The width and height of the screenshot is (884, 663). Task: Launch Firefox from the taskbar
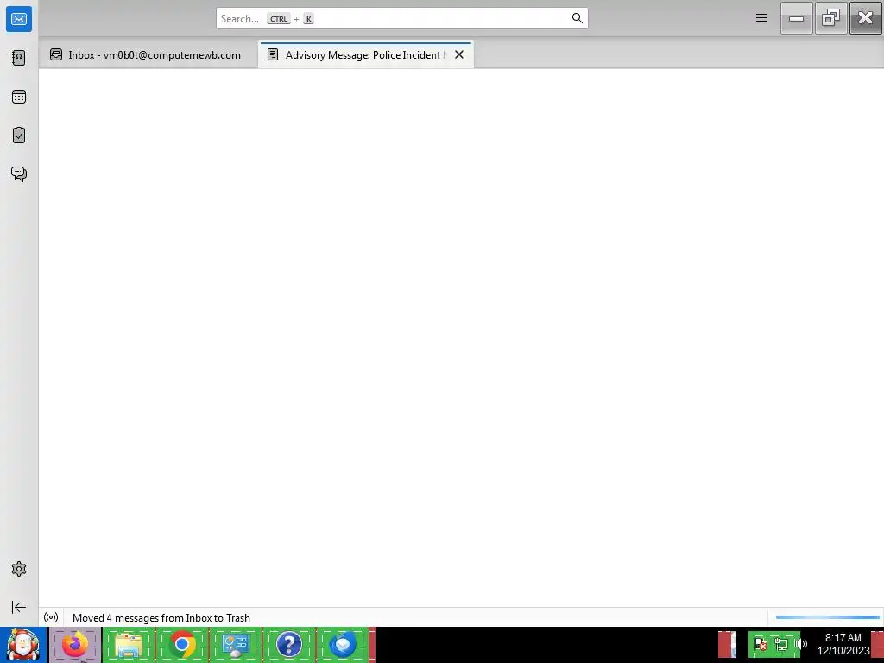pos(75,645)
